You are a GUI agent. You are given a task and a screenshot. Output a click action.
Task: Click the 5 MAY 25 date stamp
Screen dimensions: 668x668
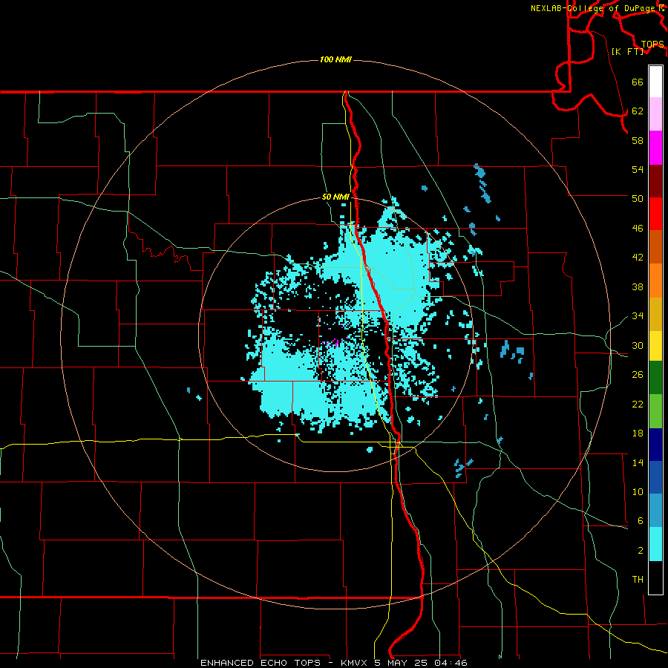coord(402,663)
